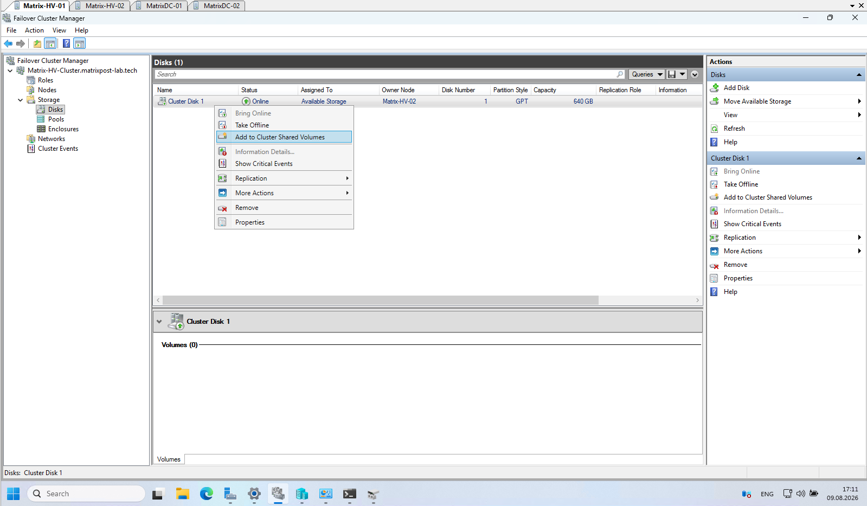Switch to the MatrixDC-02 tab
867x506 pixels.
(x=217, y=6)
